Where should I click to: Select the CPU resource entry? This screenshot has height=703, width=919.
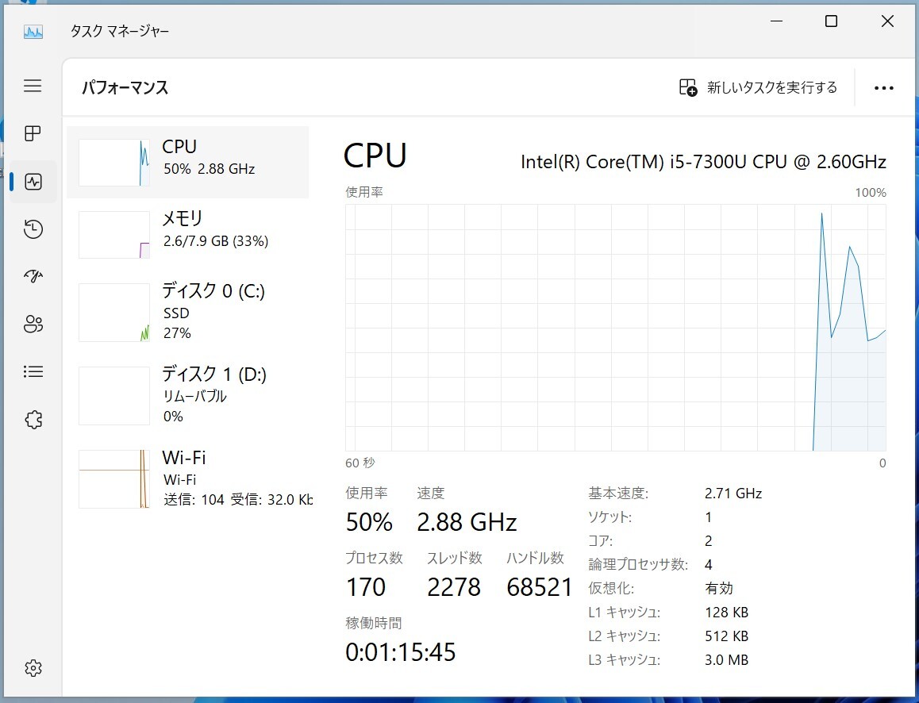tap(187, 163)
